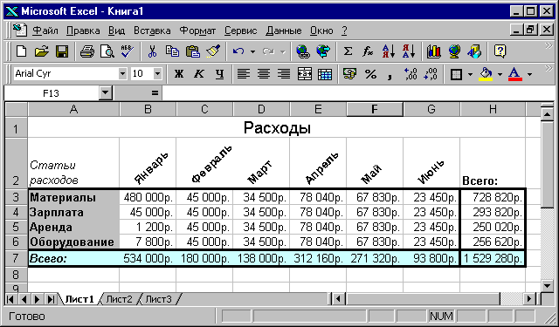
Task: Save the workbook with the floppy icon
Action: [x=62, y=51]
